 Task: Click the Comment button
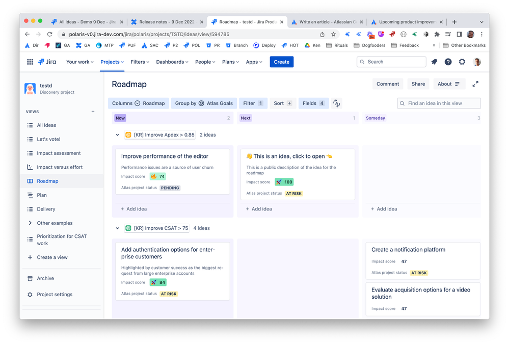[x=388, y=84]
